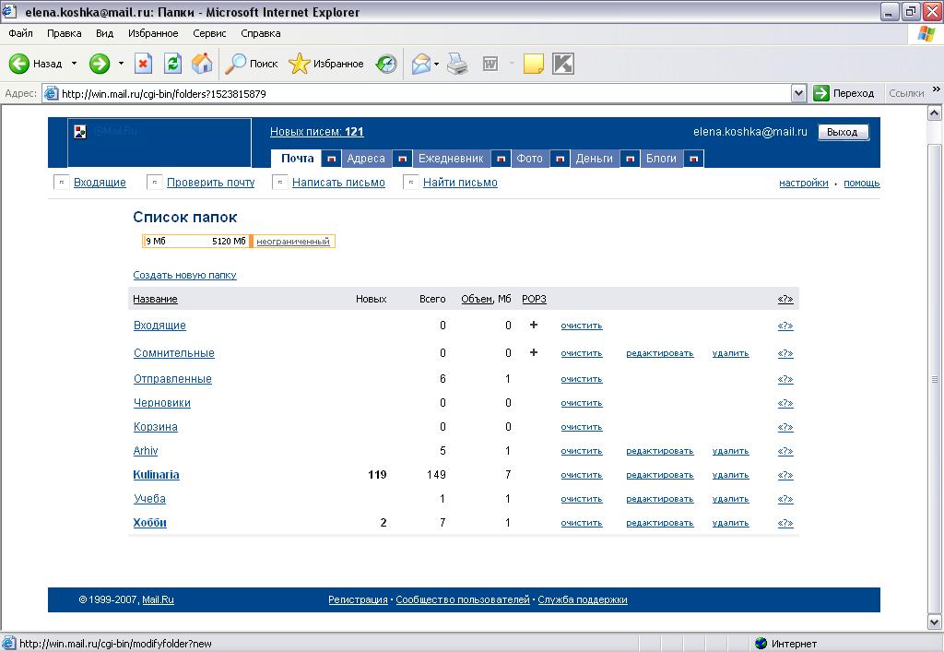Click icon beside Написать письмо link

point(280,182)
